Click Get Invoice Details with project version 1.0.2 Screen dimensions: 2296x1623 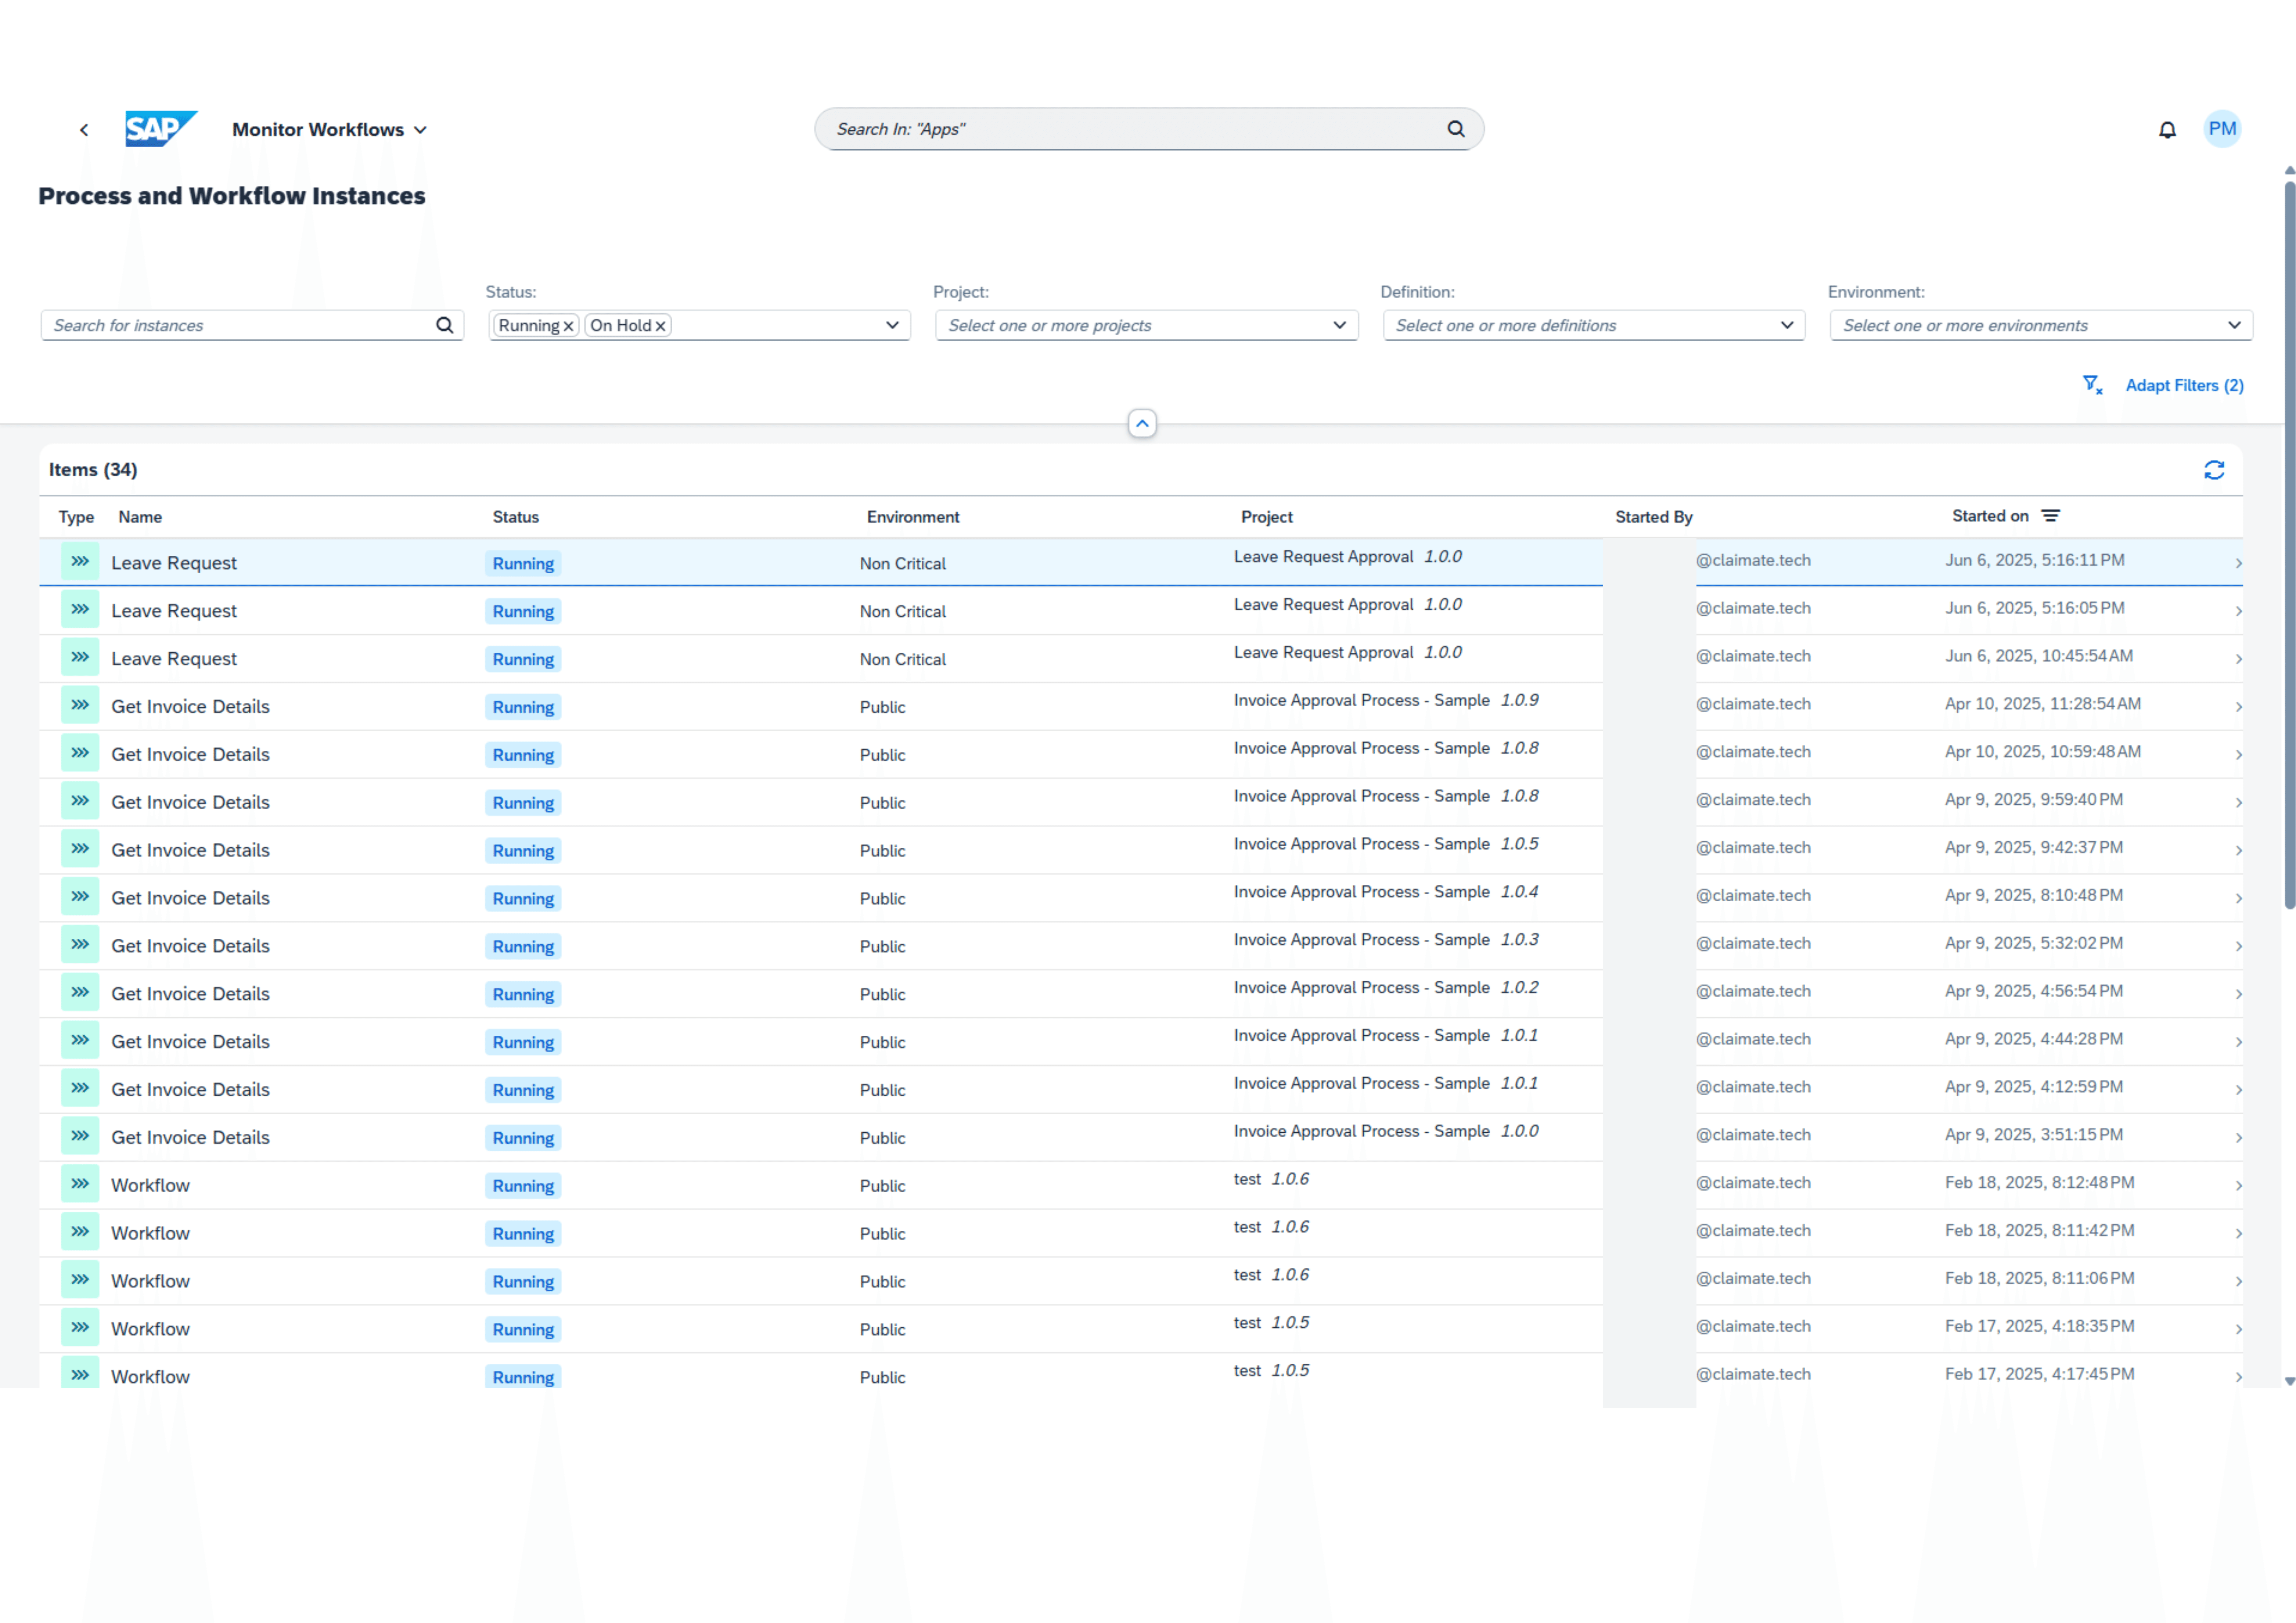point(190,994)
